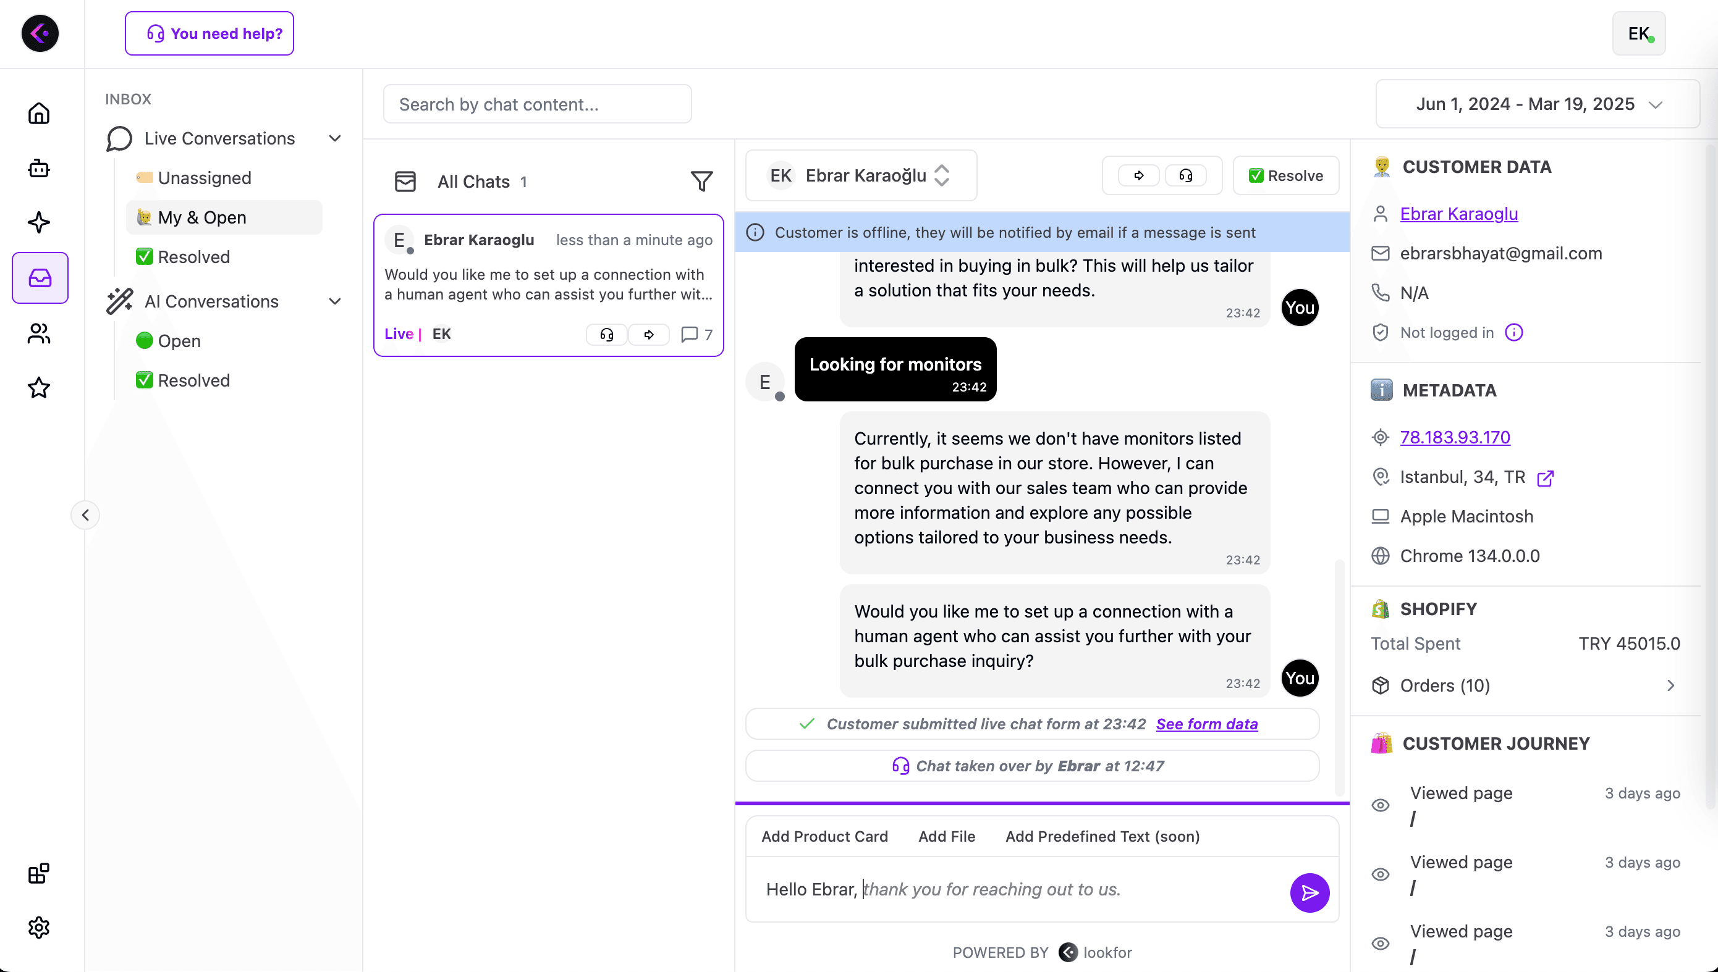Select the Add Product Card option
The image size is (1718, 972).
825,836
